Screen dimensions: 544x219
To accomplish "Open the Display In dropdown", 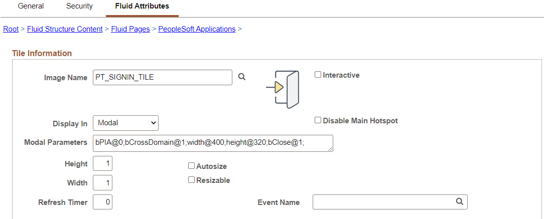I will pos(125,123).
